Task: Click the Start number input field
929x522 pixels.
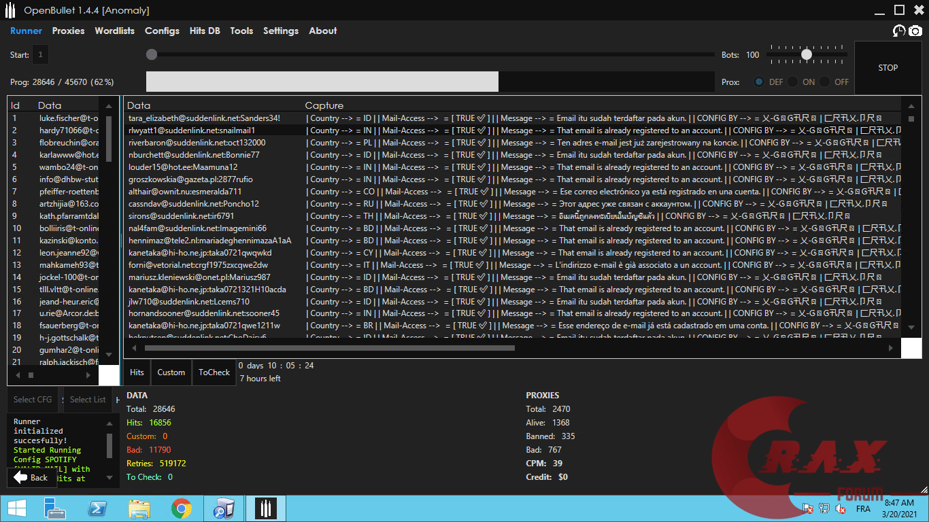Action: [x=41, y=55]
